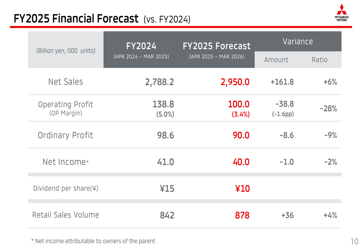Click the -28% operating profit ratio

328,109
